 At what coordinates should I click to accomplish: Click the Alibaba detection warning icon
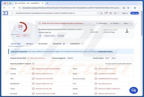point(33,69)
